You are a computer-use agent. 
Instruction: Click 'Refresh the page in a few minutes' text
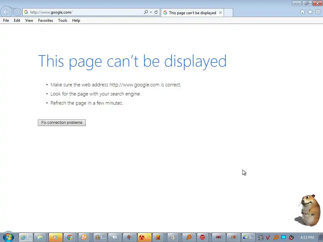click(87, 103)
